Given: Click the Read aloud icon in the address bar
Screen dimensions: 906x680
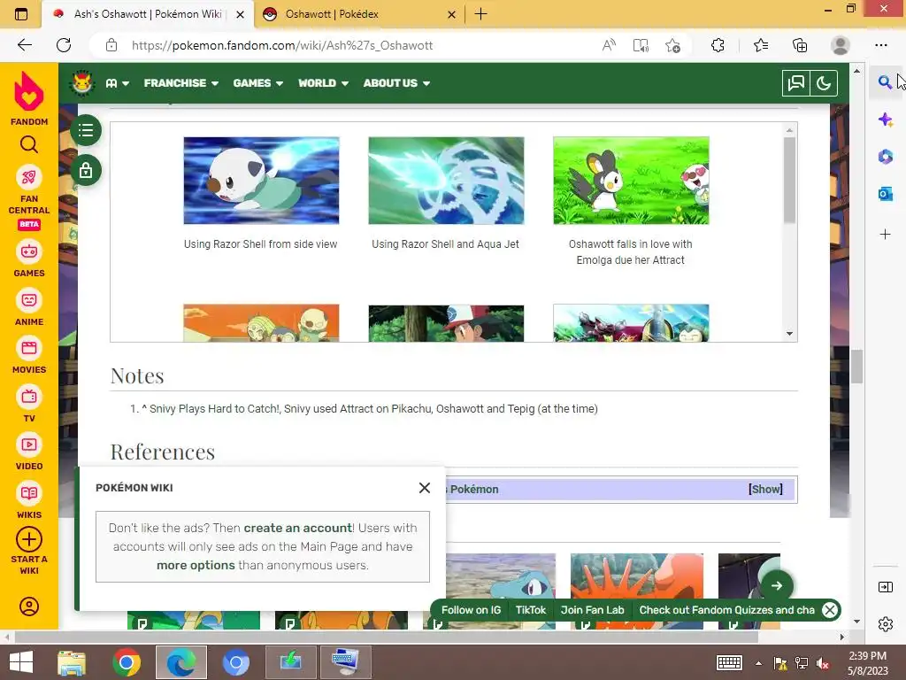Looking at the screenshot, I should [x=609, y=45].
